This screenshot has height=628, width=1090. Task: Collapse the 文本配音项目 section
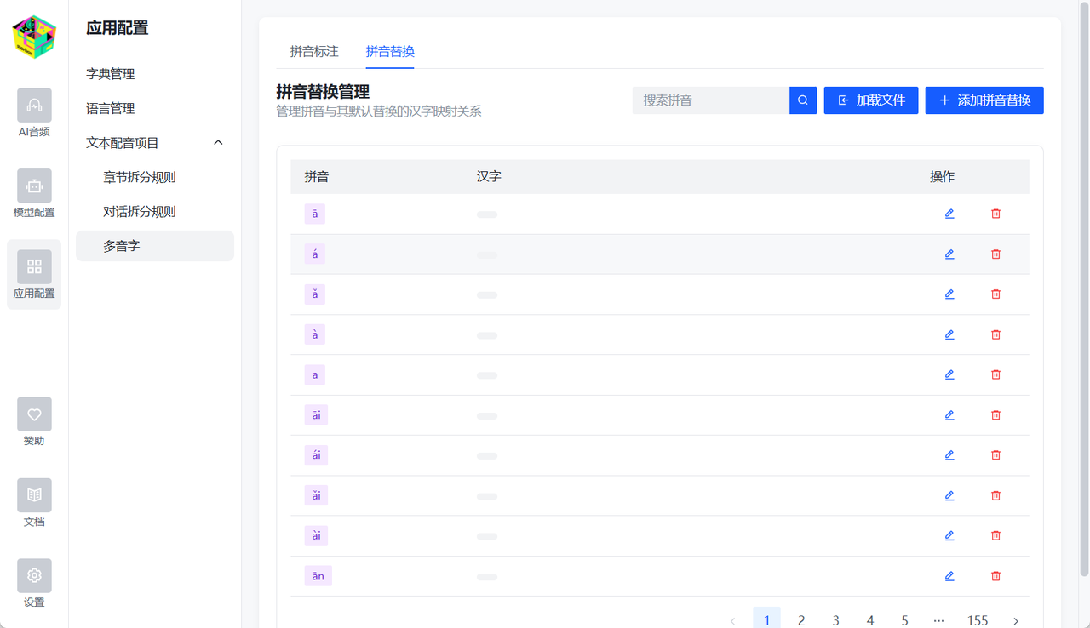218,142
